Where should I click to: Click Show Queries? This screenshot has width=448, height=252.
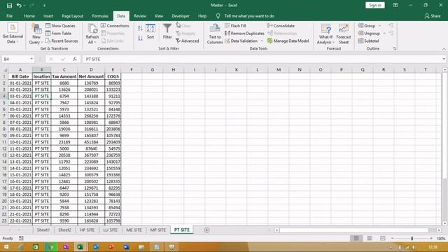(60, 26)
